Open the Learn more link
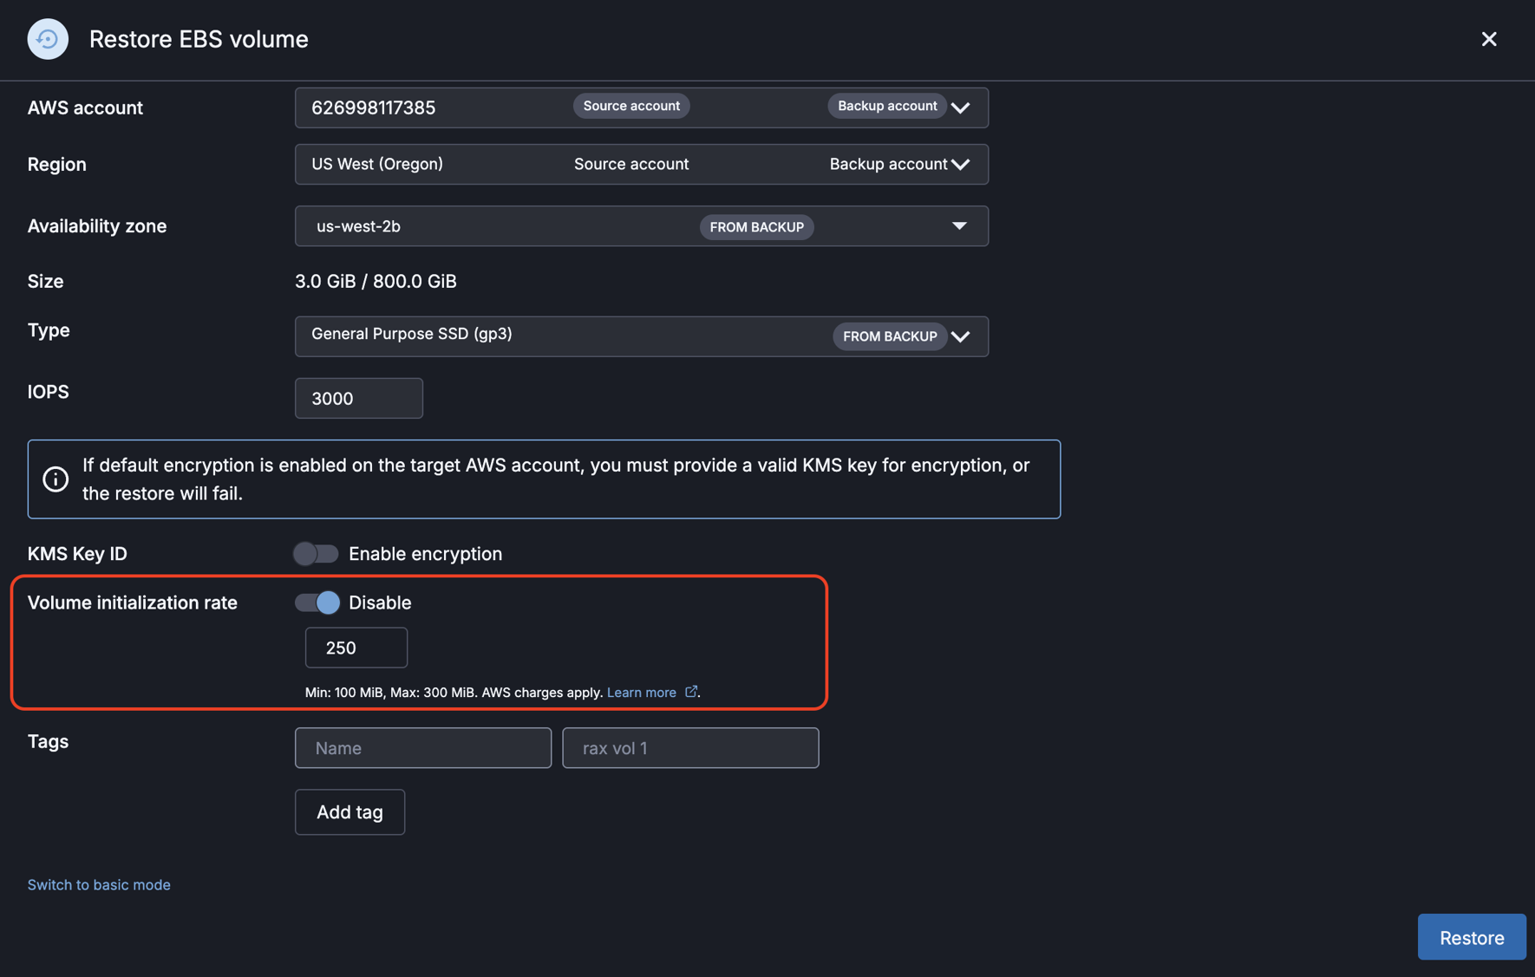 (641, 692)
